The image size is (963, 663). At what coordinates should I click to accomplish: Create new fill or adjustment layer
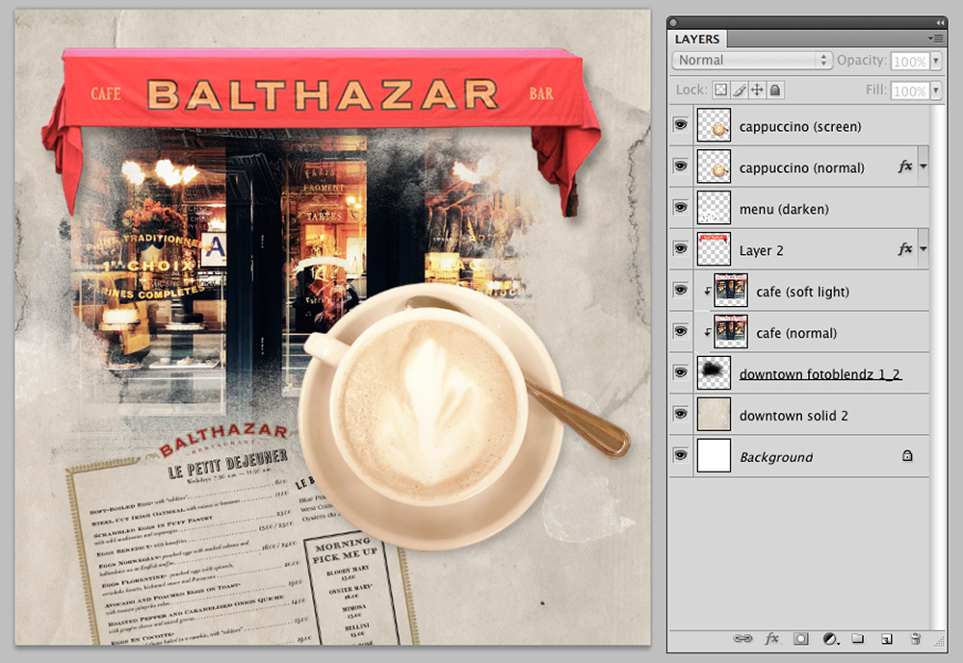coord(830,639)
